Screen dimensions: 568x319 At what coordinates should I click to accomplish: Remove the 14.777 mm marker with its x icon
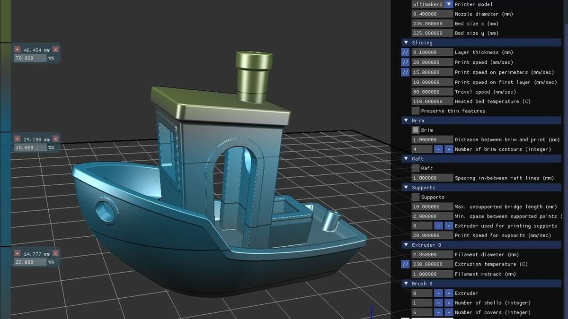tap(55, 254)
